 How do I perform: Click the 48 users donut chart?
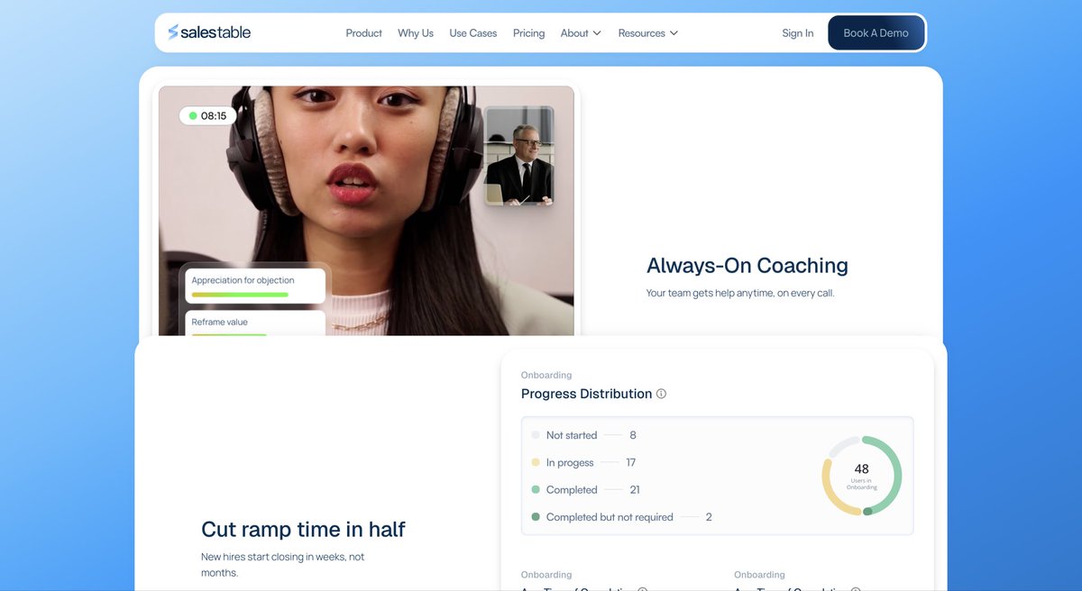coord(861,476)
